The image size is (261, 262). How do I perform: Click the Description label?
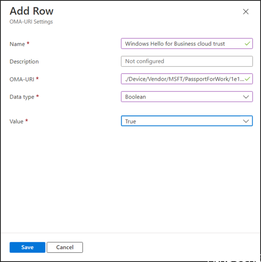[x=24, y=62]
